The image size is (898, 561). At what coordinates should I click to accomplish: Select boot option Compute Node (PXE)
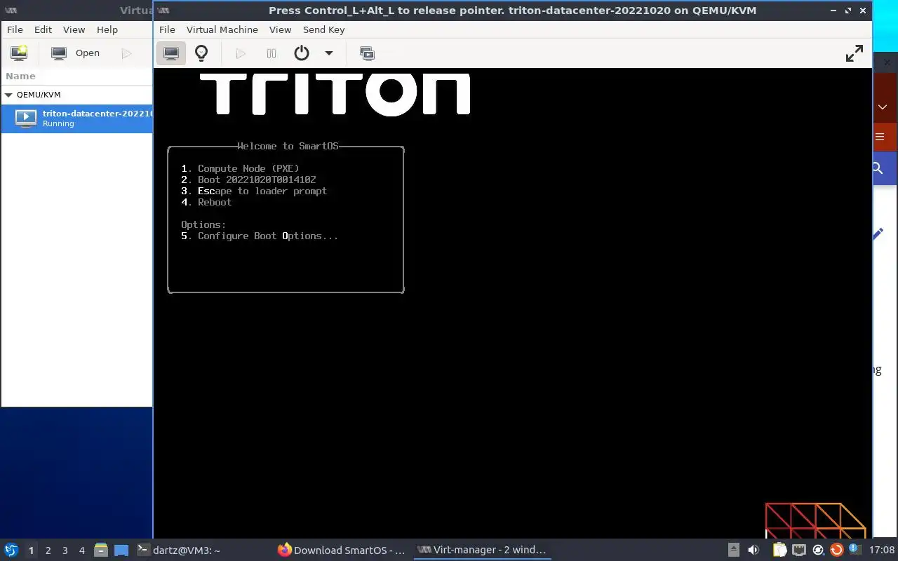click(240, 168)
